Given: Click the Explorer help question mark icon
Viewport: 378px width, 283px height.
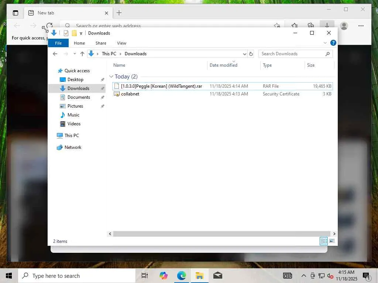Looking at the screenshot, I should coord(333,43).
